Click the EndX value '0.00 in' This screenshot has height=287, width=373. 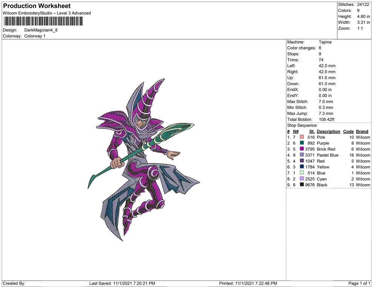[325, 89]
